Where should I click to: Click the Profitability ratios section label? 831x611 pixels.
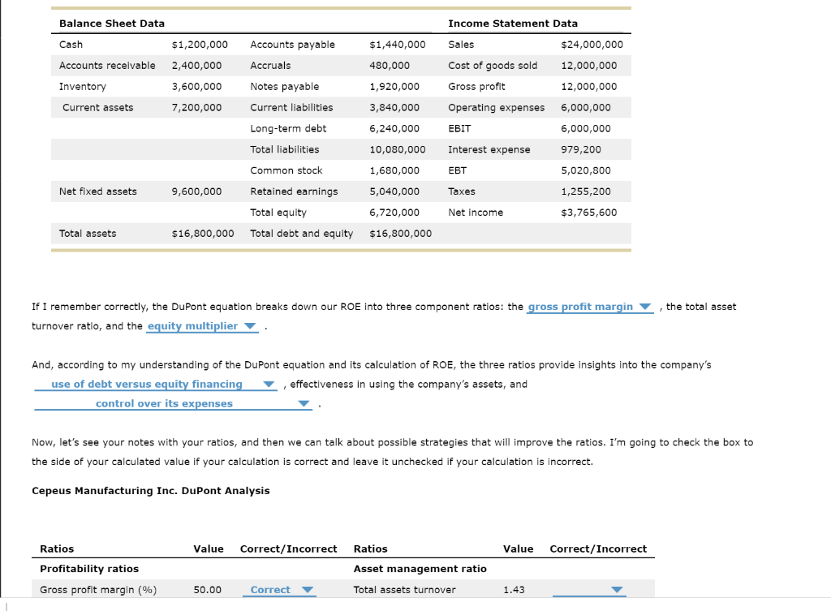pyautogui.click(x=89, y=568)
